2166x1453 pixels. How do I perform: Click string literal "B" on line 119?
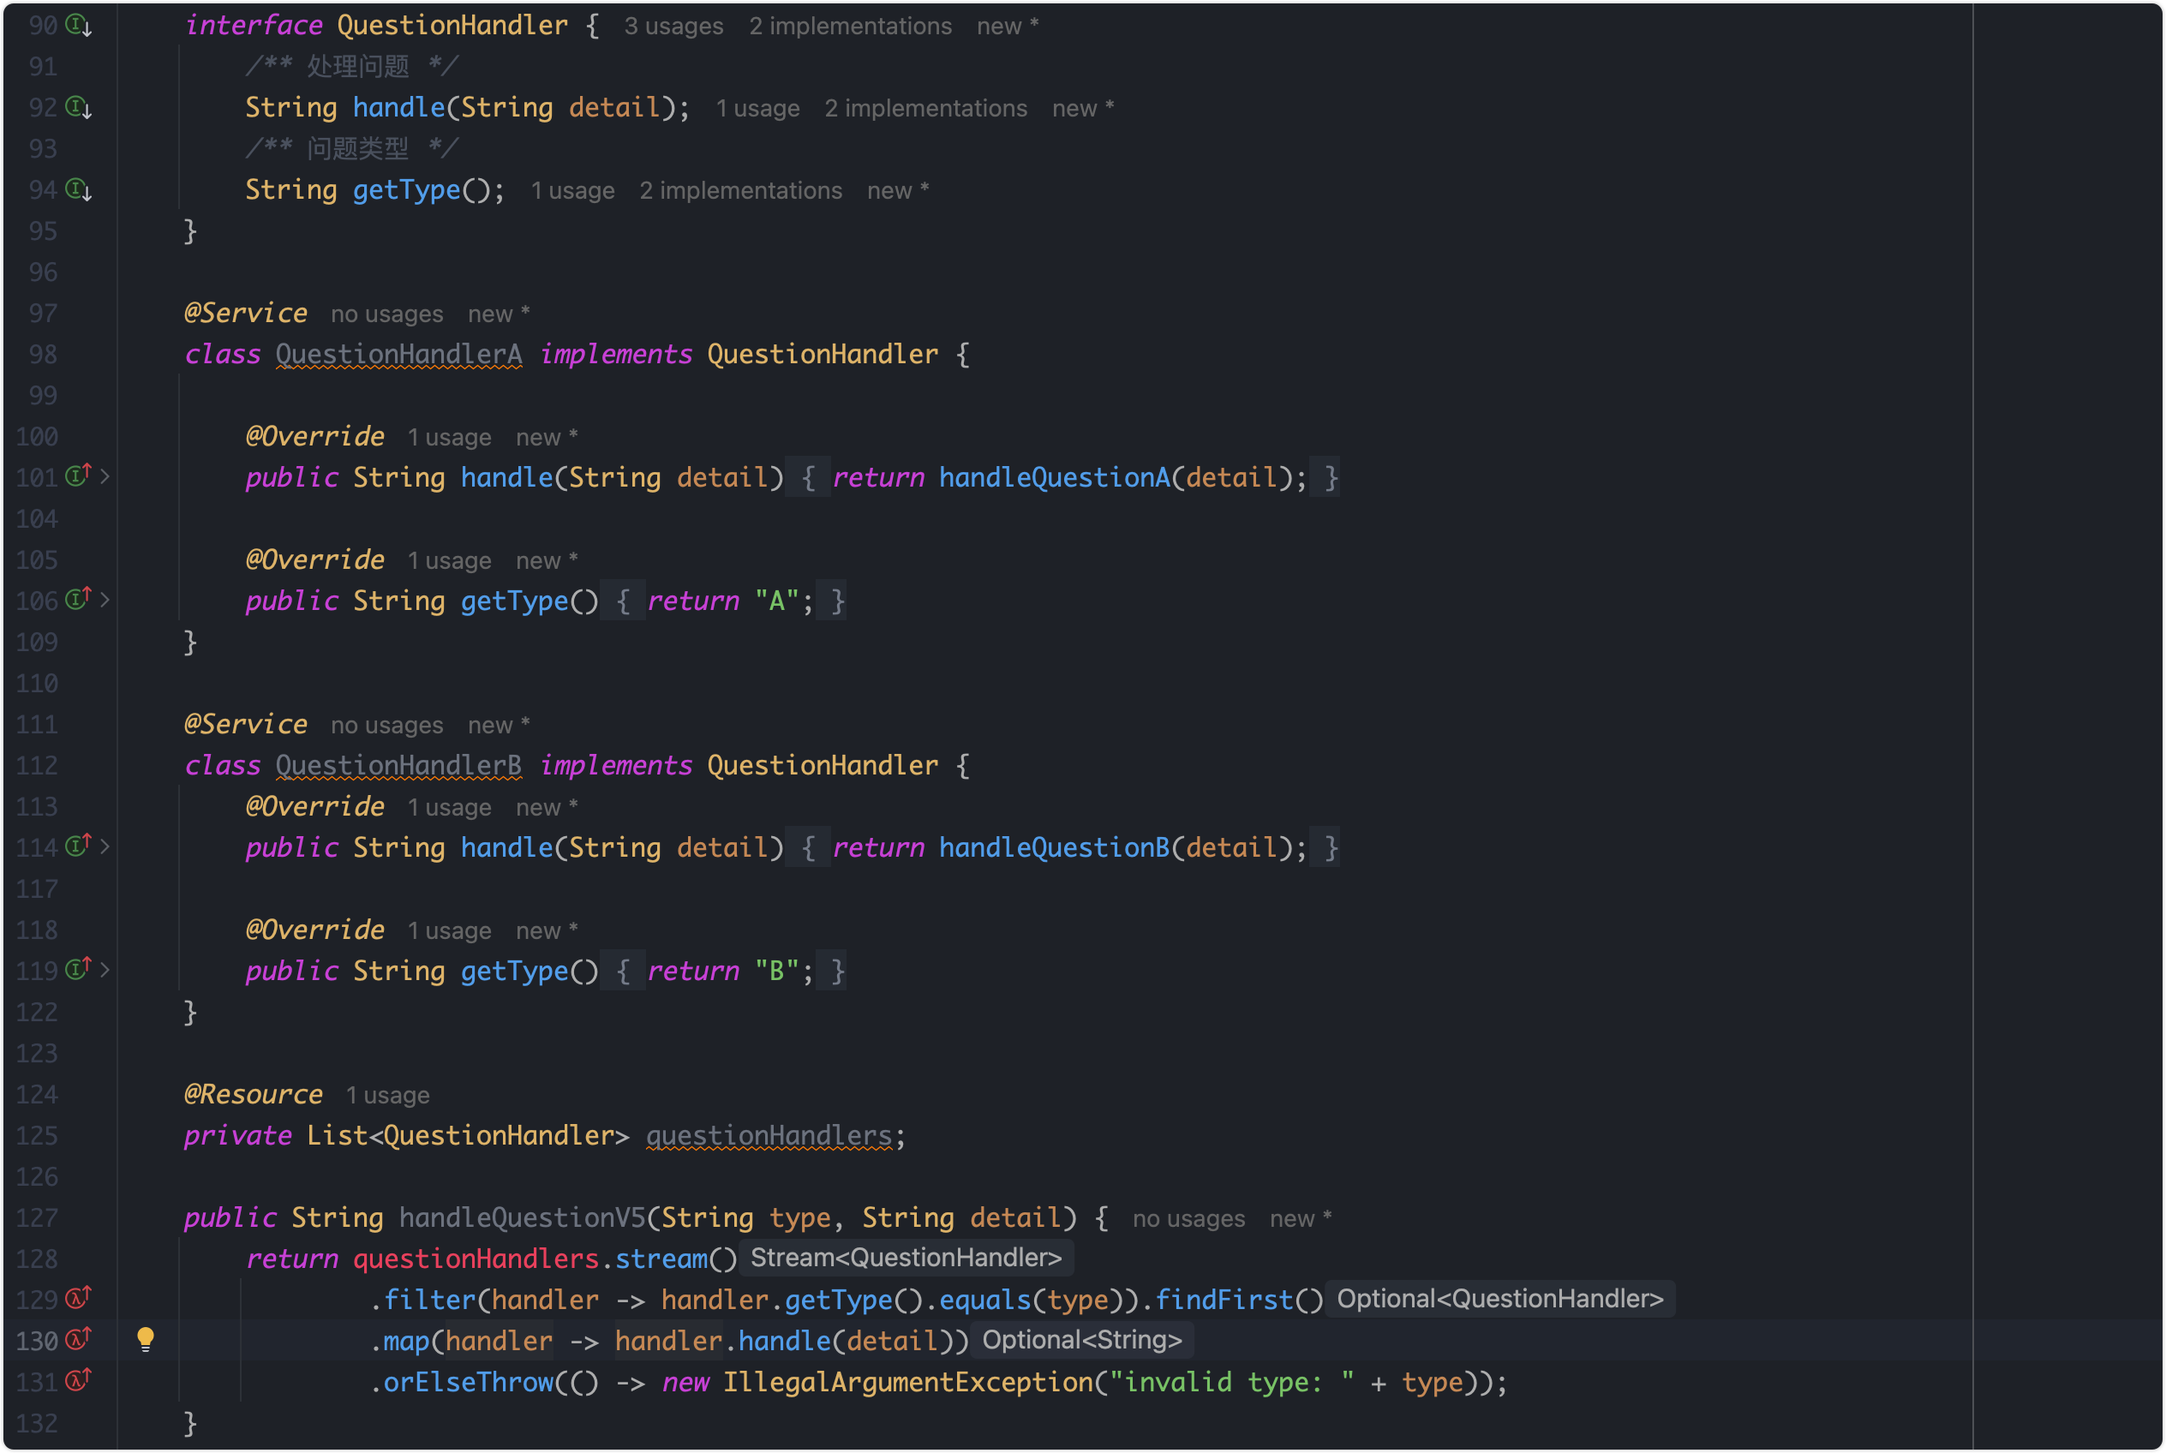point(776,970)
